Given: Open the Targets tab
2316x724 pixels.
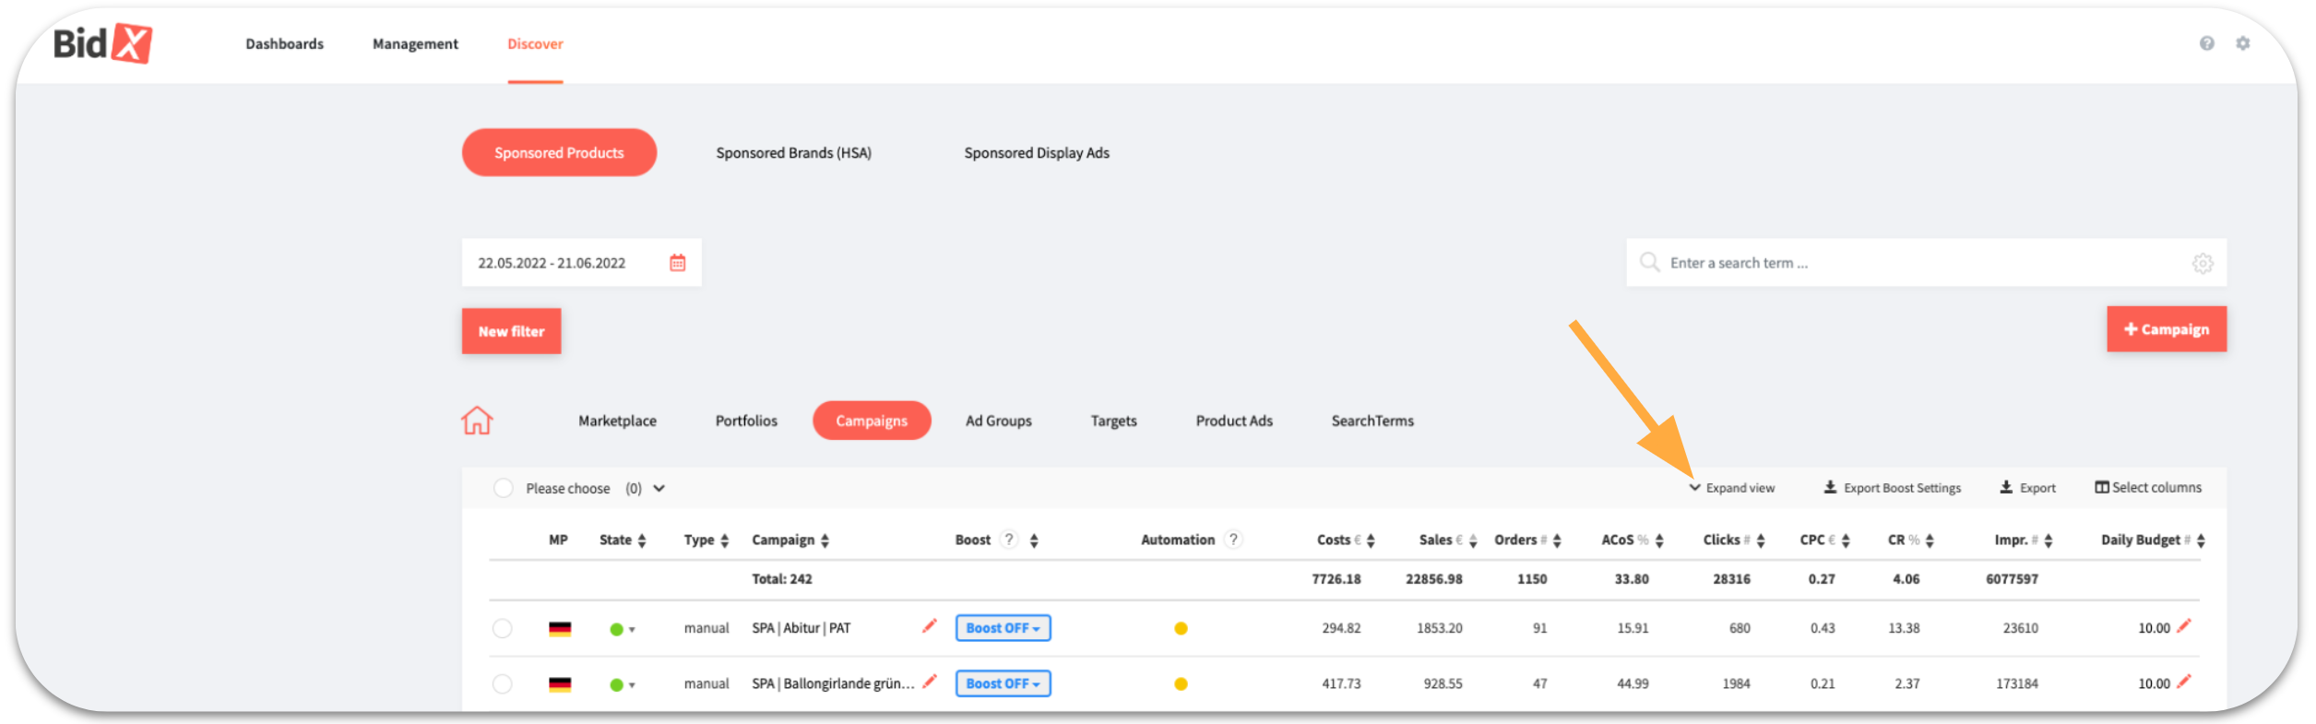Looking at the screenshot, I should 1113,421.
